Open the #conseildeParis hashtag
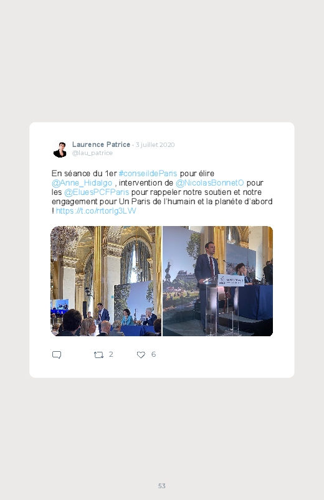 click(x=148, y=174)
